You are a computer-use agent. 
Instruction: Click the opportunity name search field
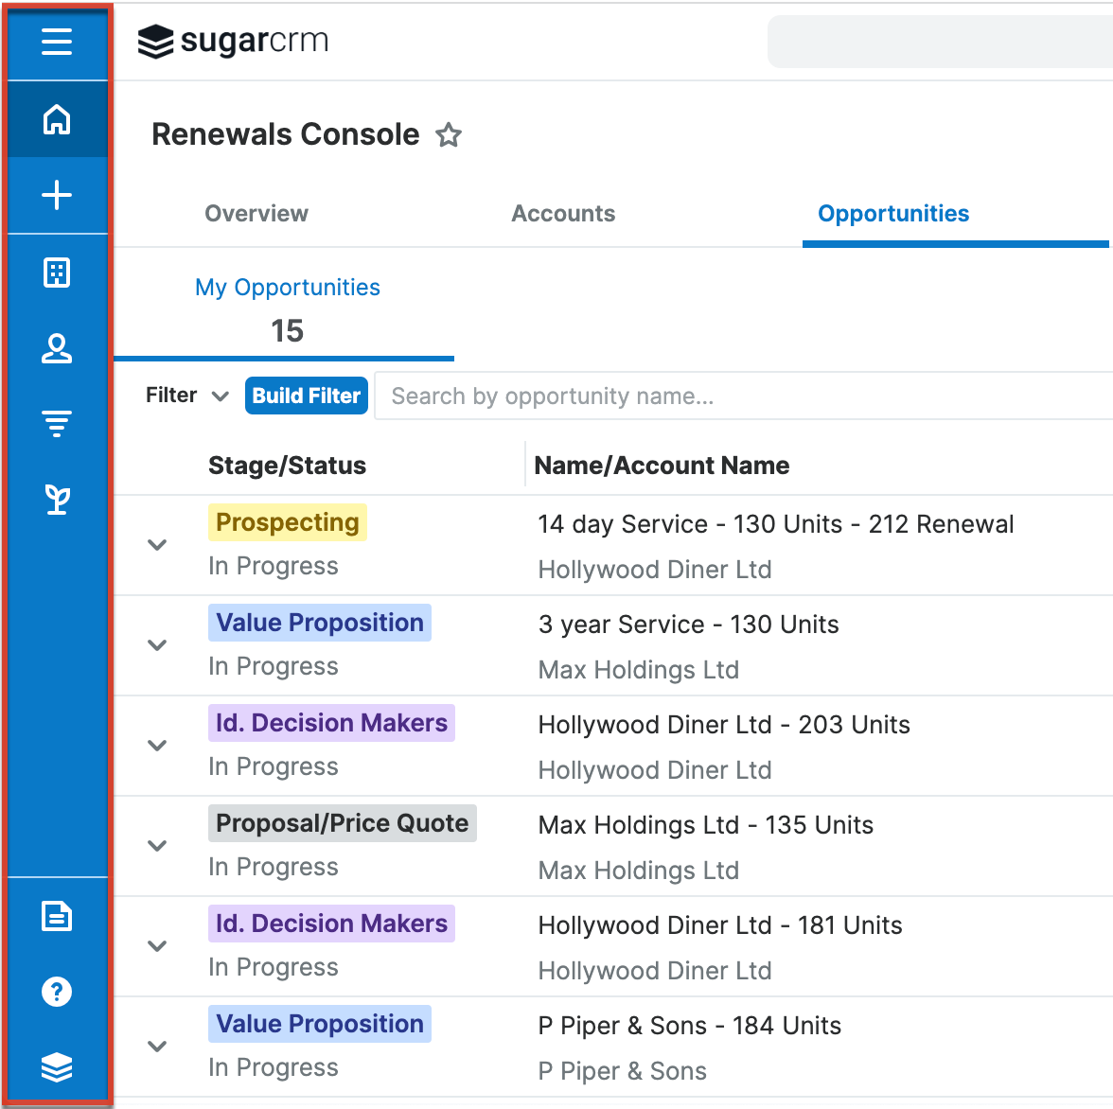738,396
